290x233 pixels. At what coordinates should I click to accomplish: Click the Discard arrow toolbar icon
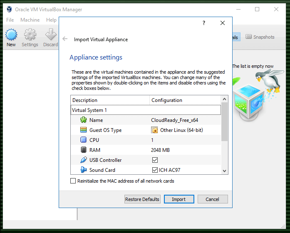[51, 34]
